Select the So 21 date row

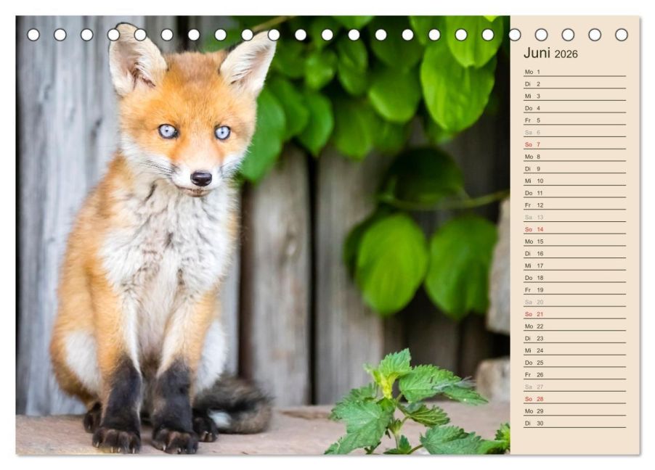pyautogui.click(x=574, y=314)
